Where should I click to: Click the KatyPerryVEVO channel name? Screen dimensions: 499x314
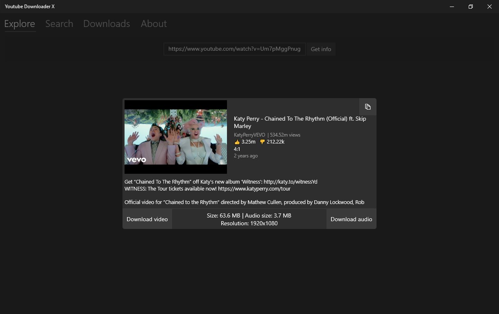pos(249,135)
